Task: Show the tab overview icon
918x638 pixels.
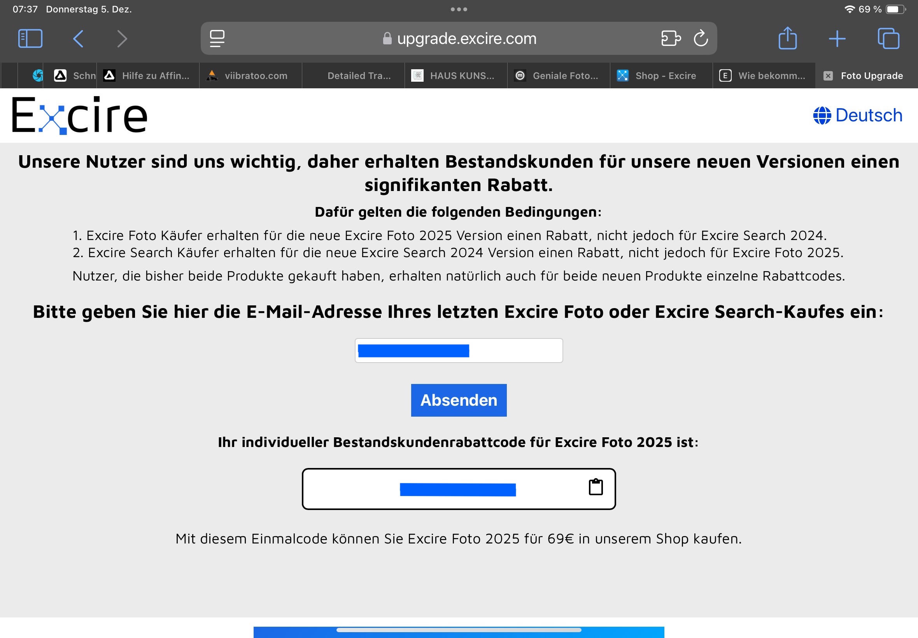Action: point(888,39)
